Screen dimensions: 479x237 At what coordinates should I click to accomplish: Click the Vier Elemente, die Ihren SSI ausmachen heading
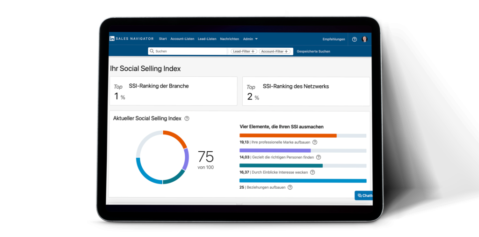click(x=281, y=126)
